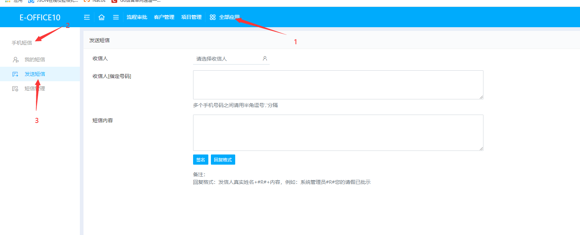Open the 流程审批 menu

point(137,17)
